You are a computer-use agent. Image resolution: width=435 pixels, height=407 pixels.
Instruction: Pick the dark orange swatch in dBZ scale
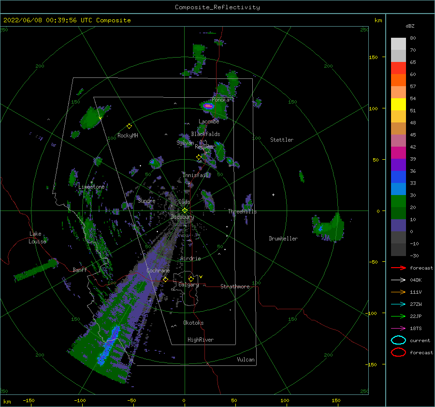pyautogui.click(x=398, y=80)
